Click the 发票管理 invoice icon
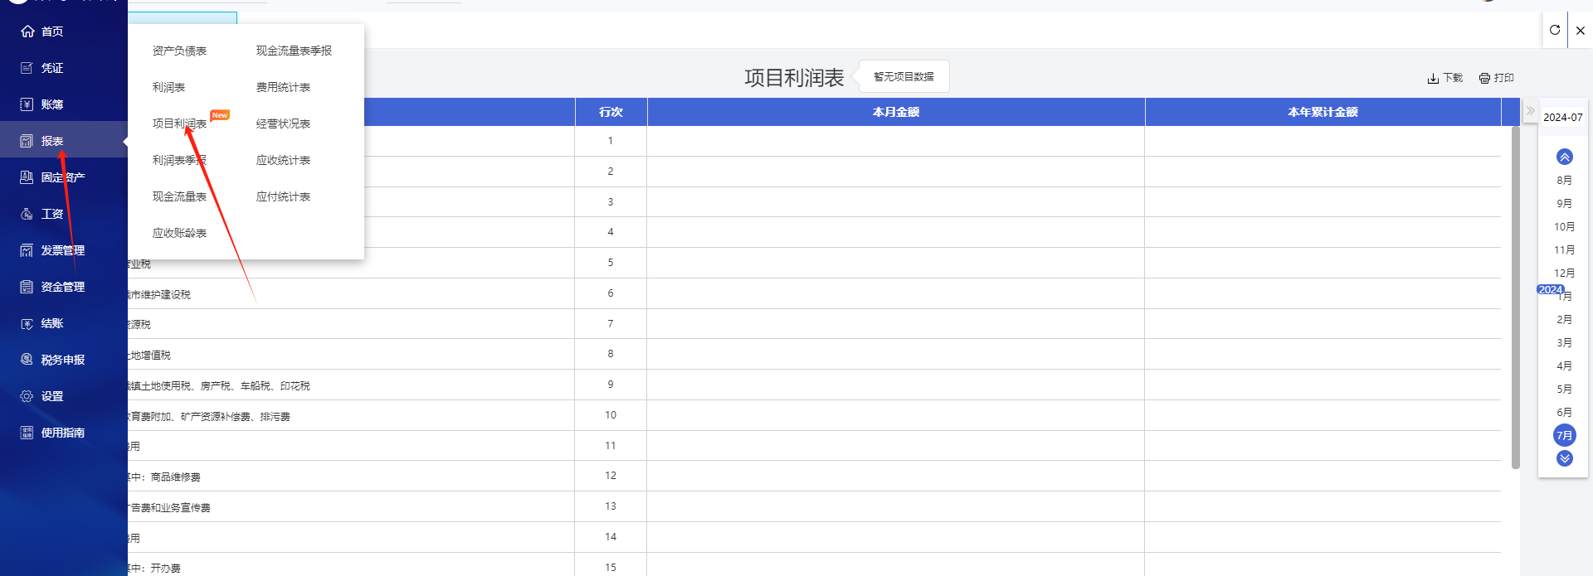Viewport: 1593px width, 576px height. pos(27,250)
